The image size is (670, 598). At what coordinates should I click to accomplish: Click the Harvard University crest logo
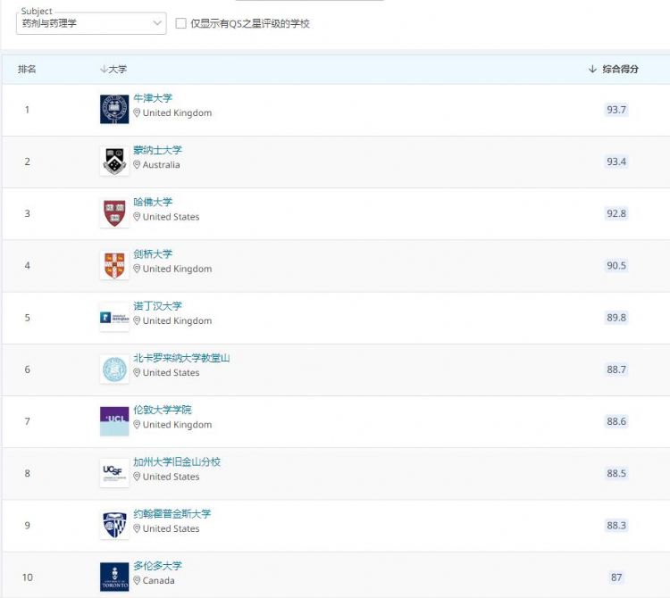coord(114,212)
